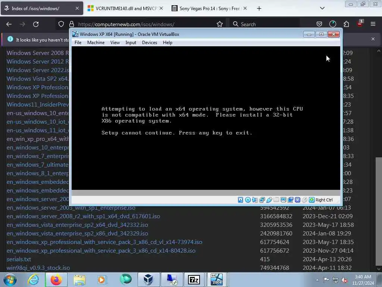The width and height of the screenshot is (382, 287).
Task: Click the file size 415 for serials.txt
Action: (265, 259)
